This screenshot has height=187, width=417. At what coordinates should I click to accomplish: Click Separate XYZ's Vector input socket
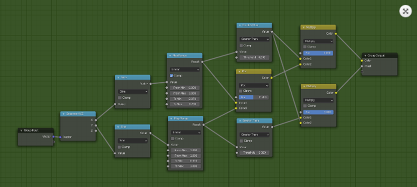(x=60, y=137)
